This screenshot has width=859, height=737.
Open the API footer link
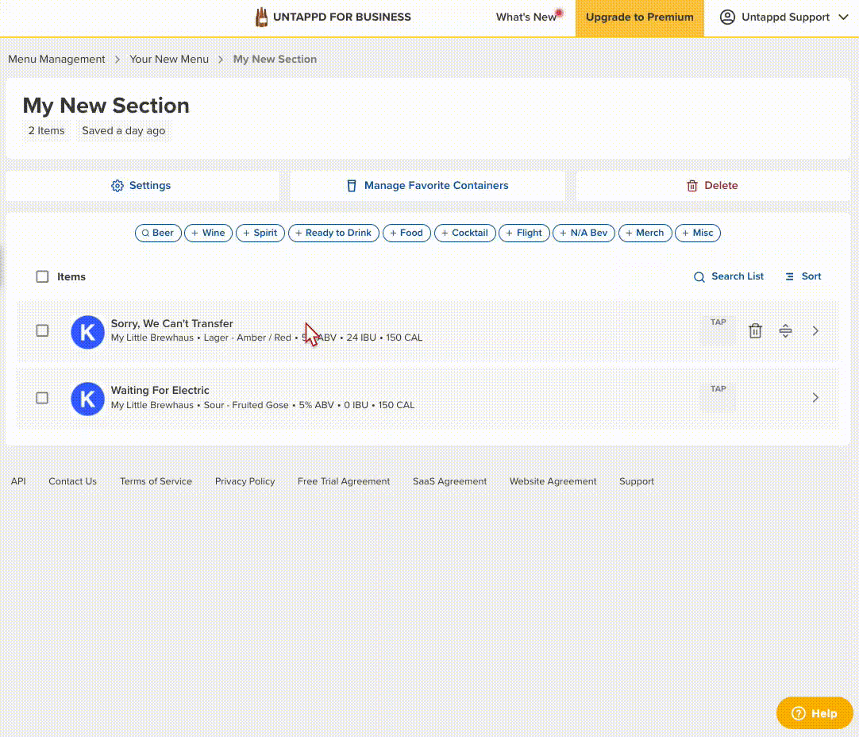coord(18,481)
